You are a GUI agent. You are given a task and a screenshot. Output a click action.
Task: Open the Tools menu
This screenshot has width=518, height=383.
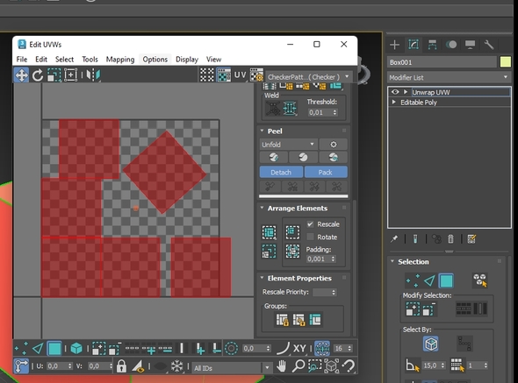pos(90,60)
